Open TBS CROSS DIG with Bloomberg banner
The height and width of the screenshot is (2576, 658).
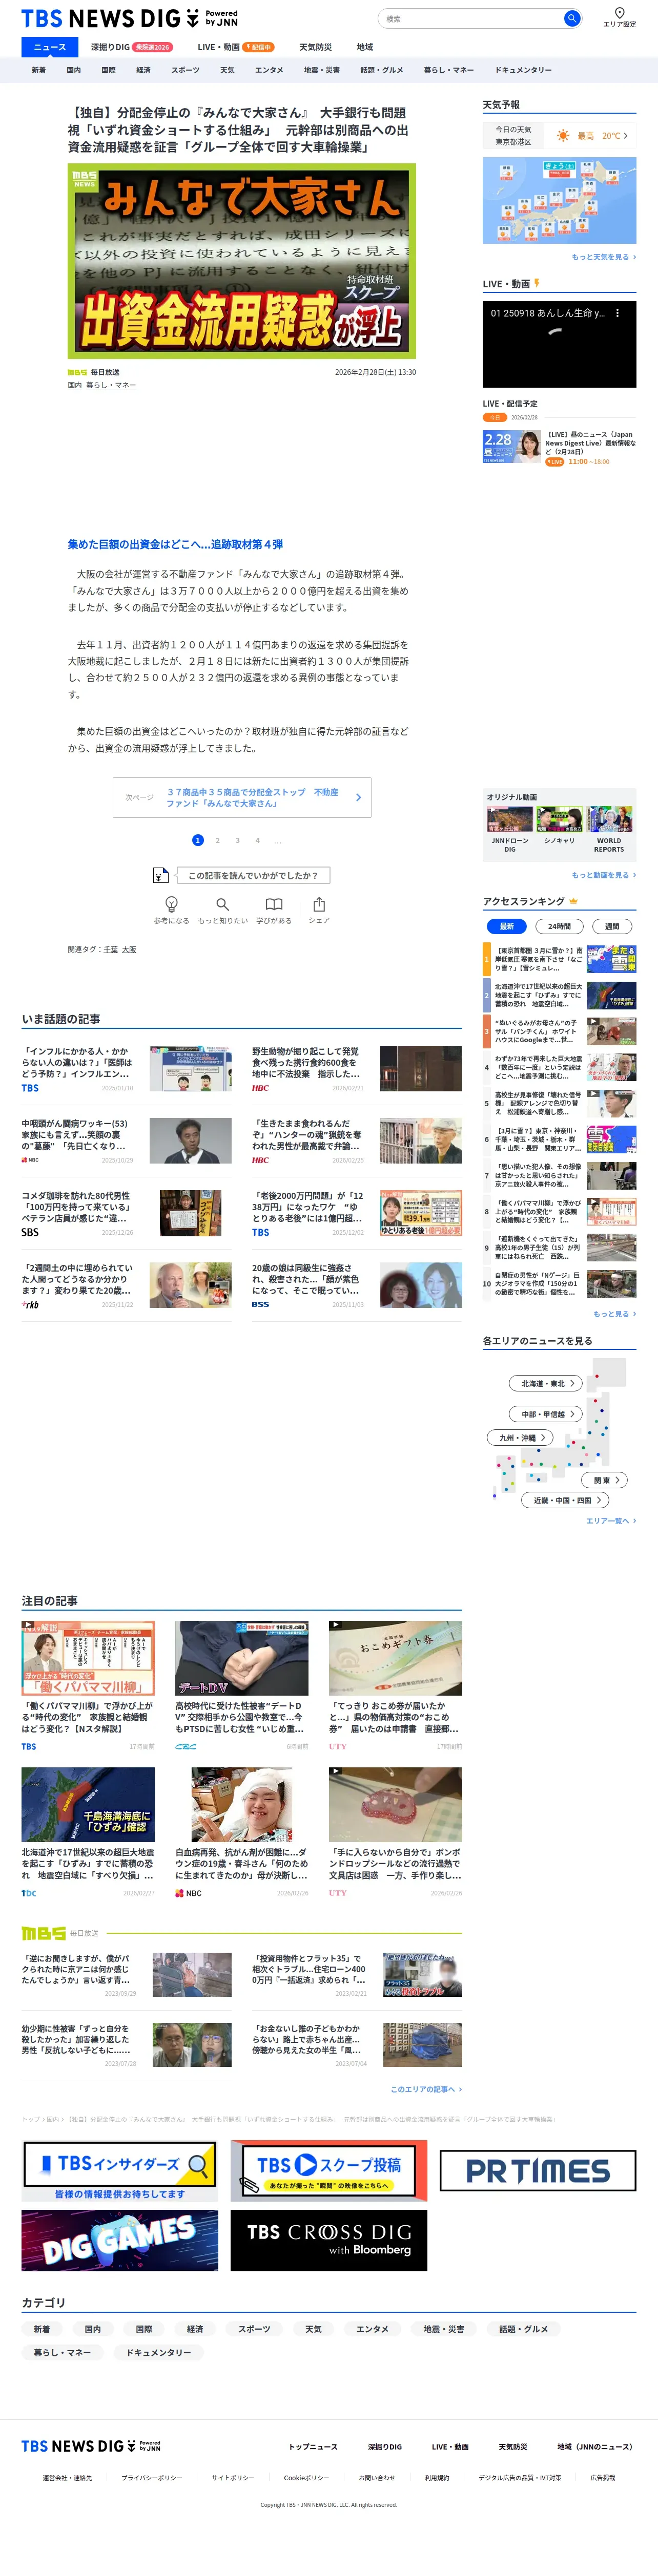329,2241
